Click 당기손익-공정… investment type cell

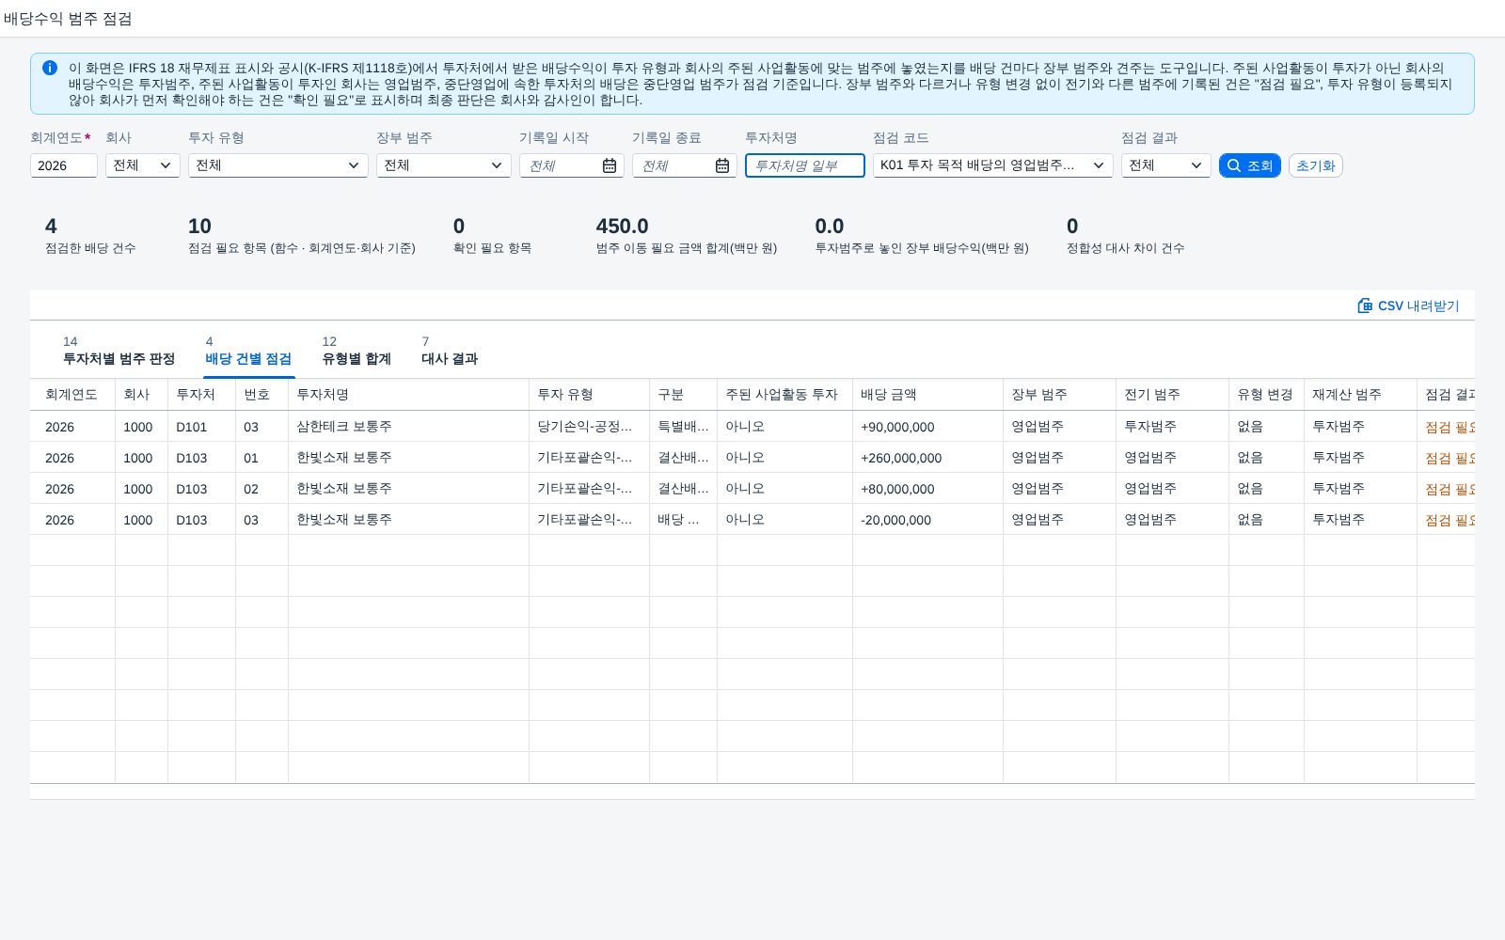click(589, 427)
